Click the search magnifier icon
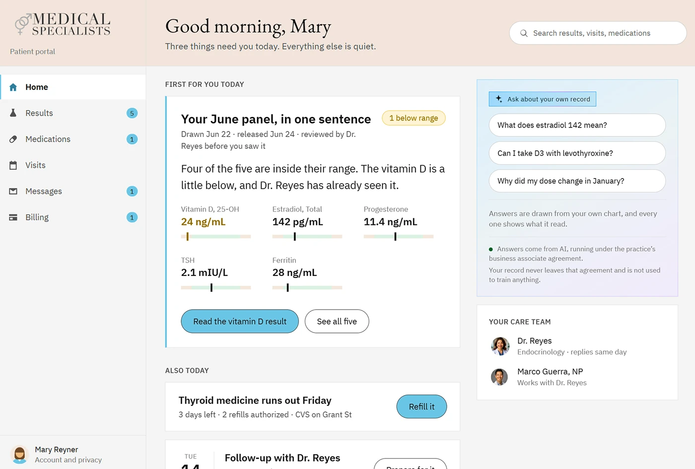695x469 pixels. point(524,33)
